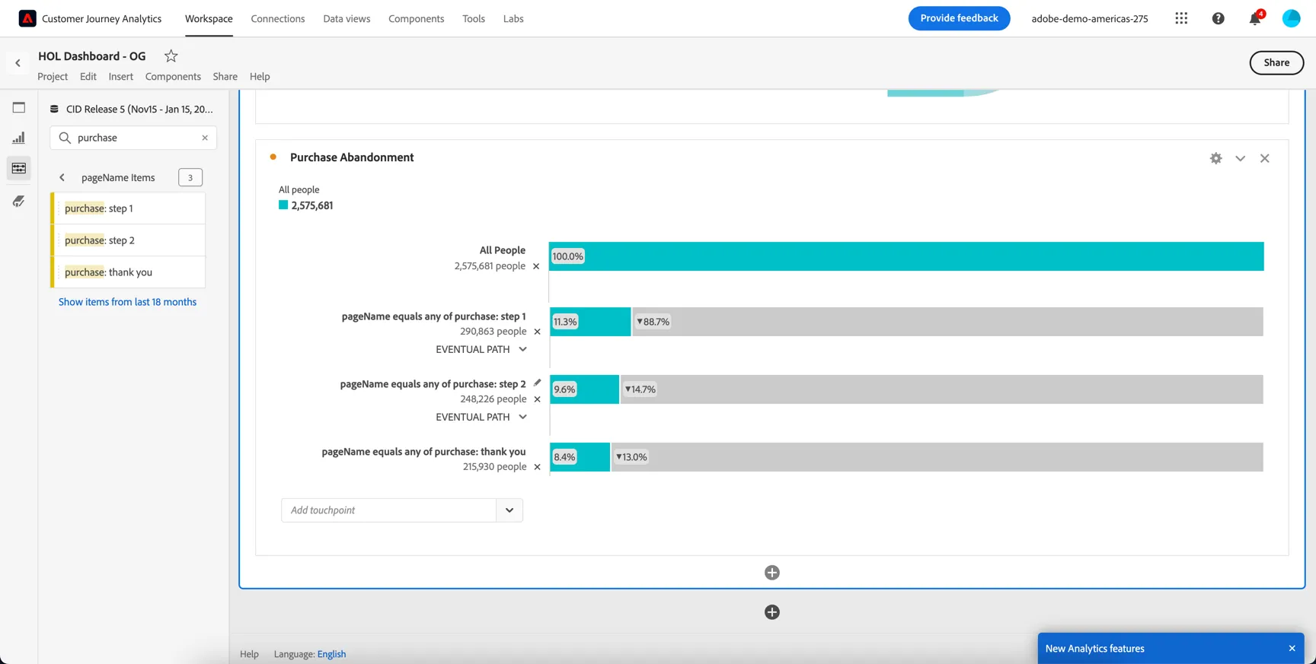Click the Provide feedback button
Viewport: 1316px width, 664px height.
coord(960,18)
